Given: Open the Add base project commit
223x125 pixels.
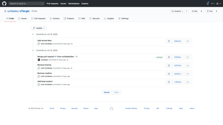Looking at the screenshot, I should [x=45, y=81].
